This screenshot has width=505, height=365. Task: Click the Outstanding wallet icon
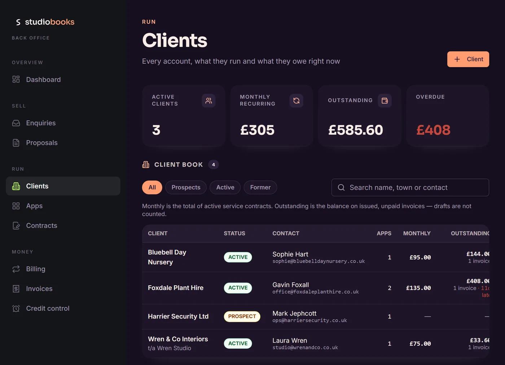click(385, 101)
